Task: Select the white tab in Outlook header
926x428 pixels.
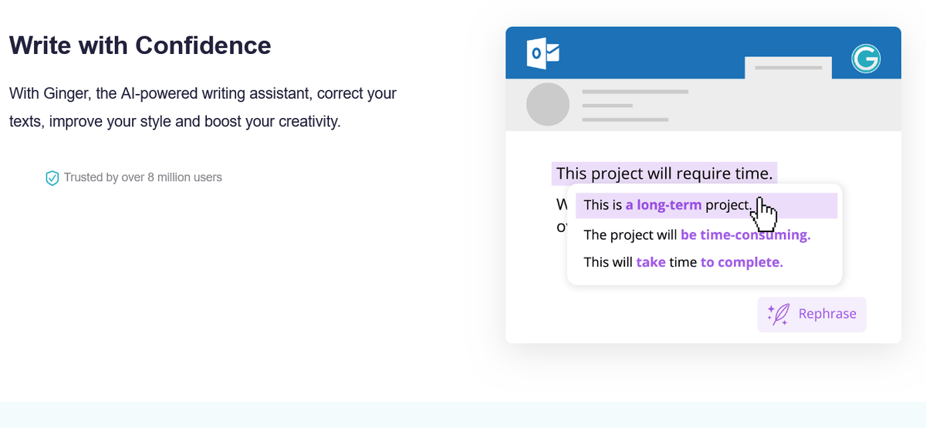Action: point(788,68)
